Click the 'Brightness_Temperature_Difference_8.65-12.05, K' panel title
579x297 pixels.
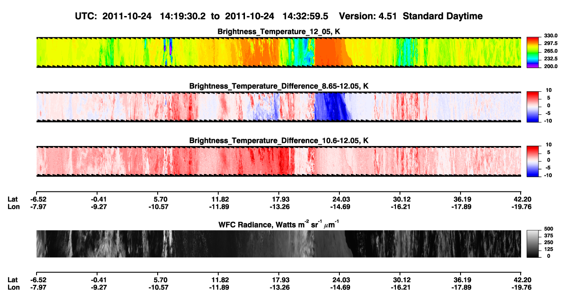[279, 86]
